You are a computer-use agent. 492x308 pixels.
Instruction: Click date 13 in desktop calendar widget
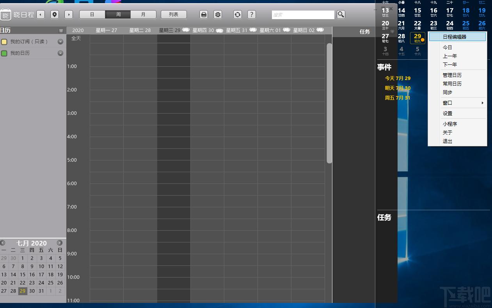(x=385, y=12)
